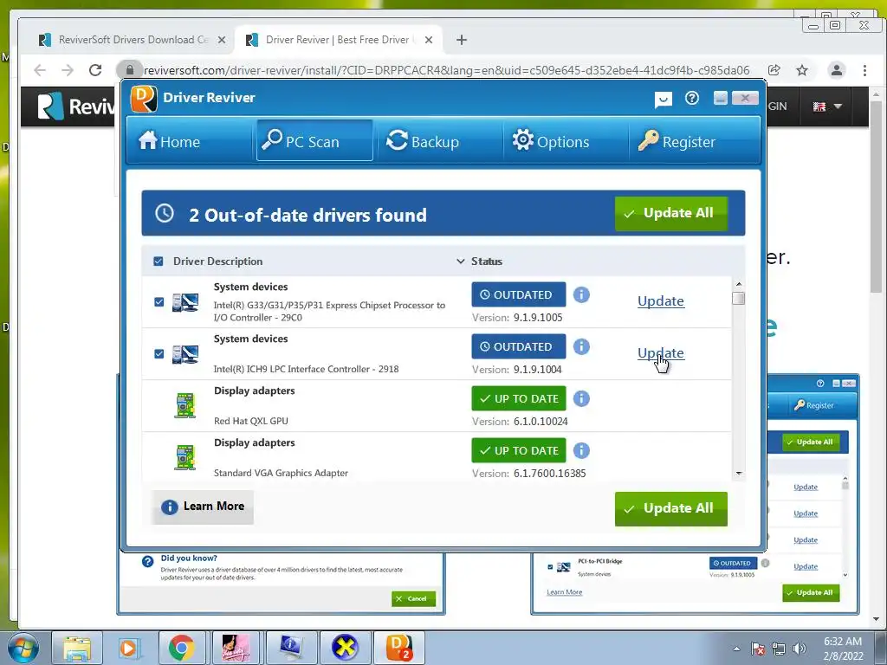Click the driver list scrollbar thumb
Viewport: 887px width, 665px height.
pyautogui.click(x=738, y=298)
